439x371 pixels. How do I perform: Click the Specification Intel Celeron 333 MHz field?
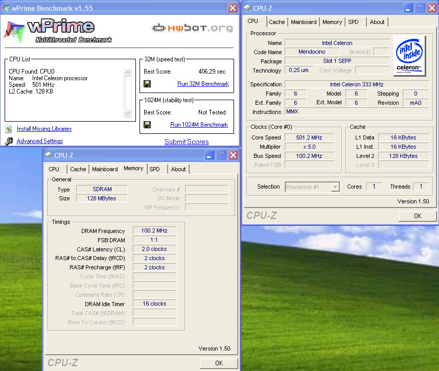coord(357,84)
